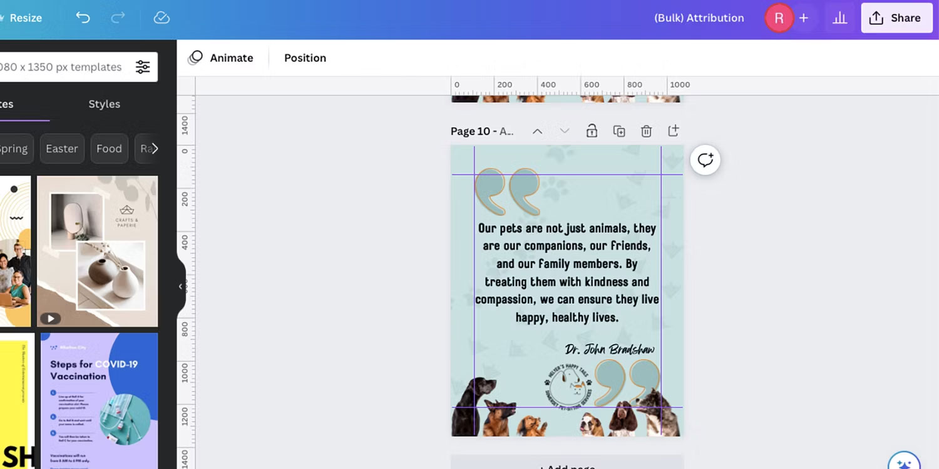Toggle the Easter template filter chip

tap(62, 148)
